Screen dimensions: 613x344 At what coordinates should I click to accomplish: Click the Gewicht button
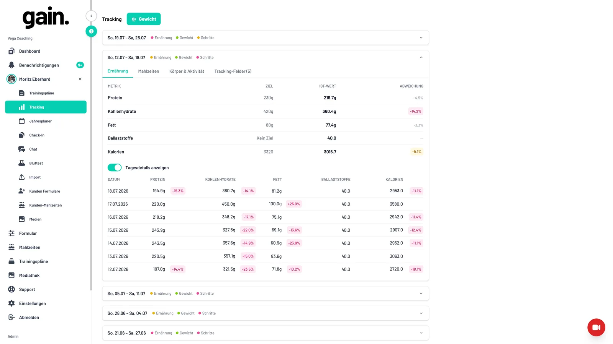point(144,19)
